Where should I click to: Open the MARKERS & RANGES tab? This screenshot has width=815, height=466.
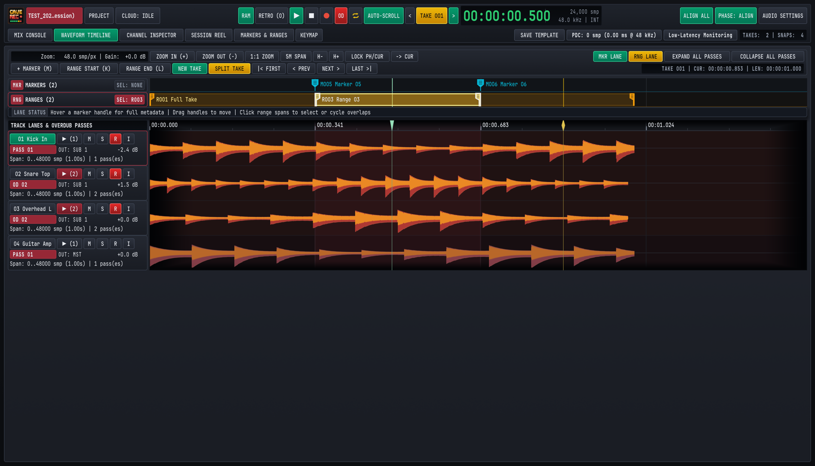(x=264, y=35)
